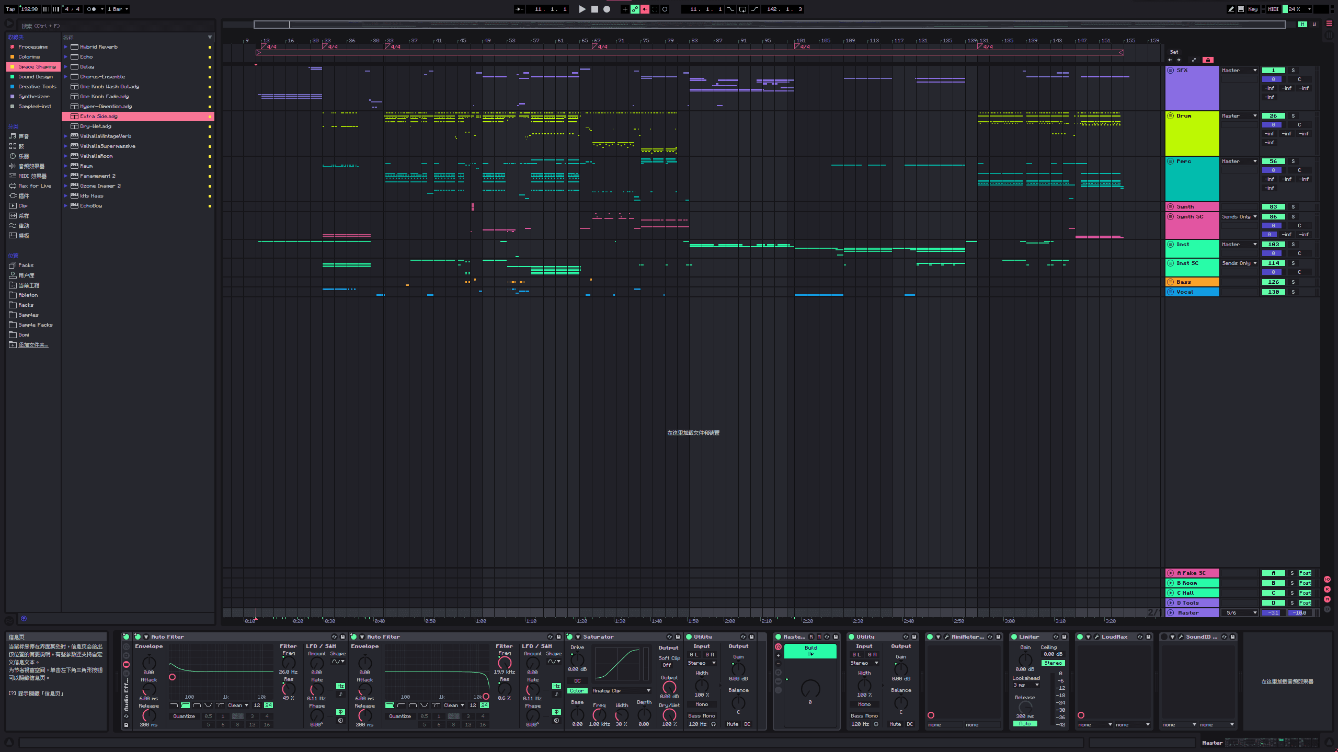Screen dimensions: 1338x752
Task: Toggle the Computer MIDI Keyboard icon
Action: [1241, 9]
